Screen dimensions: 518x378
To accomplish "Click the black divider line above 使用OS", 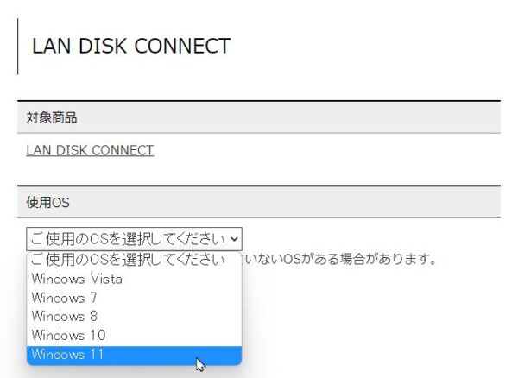I will tap(259, 186).
